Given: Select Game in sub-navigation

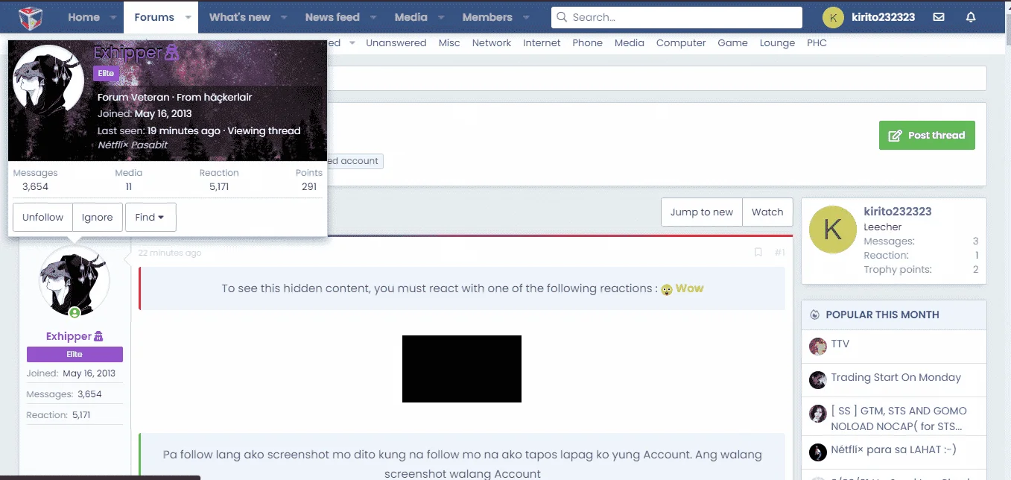Looking at the screenshot, I should pyautogui.click(x=733, y=43).
